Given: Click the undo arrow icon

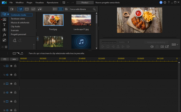Looking at the screenshot, I should coord(68,3).
